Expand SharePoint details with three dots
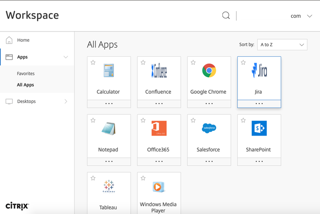The image size is (320, 214). 259,162
